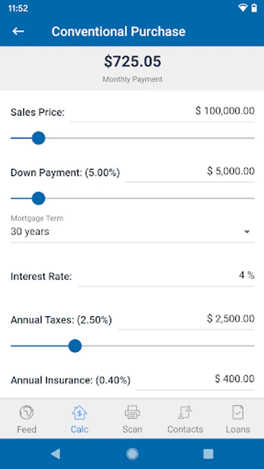Viewport: 264px width, 469px height.
Task: Click the Annual Taxes slider handle
Action: click(x=75, y=346)
